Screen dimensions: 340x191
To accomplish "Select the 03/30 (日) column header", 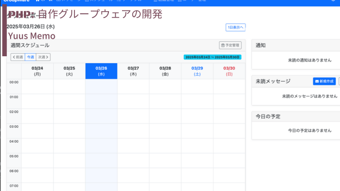I will pos(229,71).
